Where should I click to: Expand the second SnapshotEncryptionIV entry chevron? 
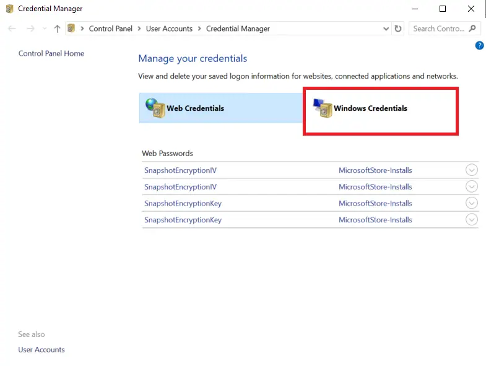(471, 187)
